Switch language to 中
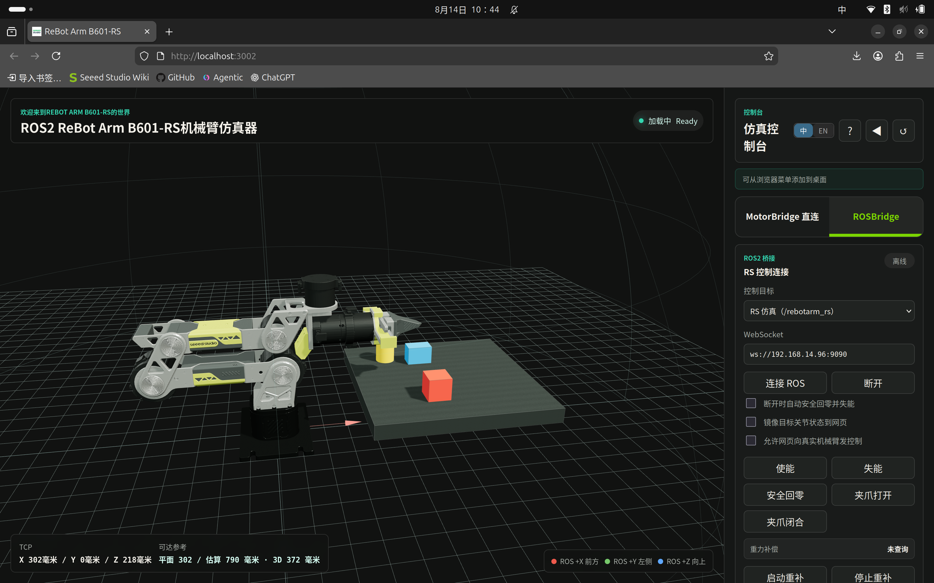The image size is (934, 583). click(x=803, y=131)
